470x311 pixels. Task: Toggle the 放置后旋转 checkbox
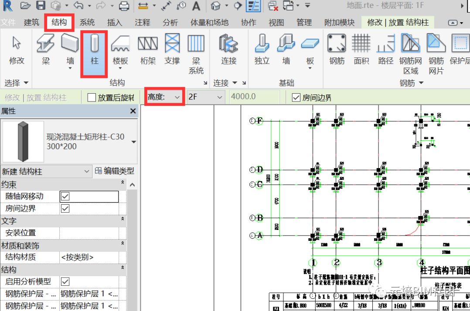pyautogui.click(x=92, y=98)
